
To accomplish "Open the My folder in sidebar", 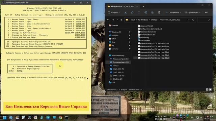I will [x=113, y=45].
